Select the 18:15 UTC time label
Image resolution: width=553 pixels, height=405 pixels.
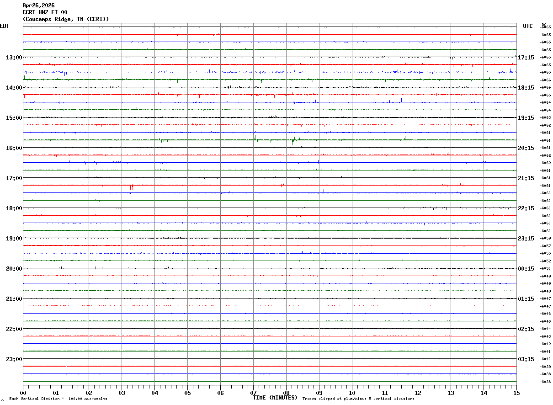526,87
